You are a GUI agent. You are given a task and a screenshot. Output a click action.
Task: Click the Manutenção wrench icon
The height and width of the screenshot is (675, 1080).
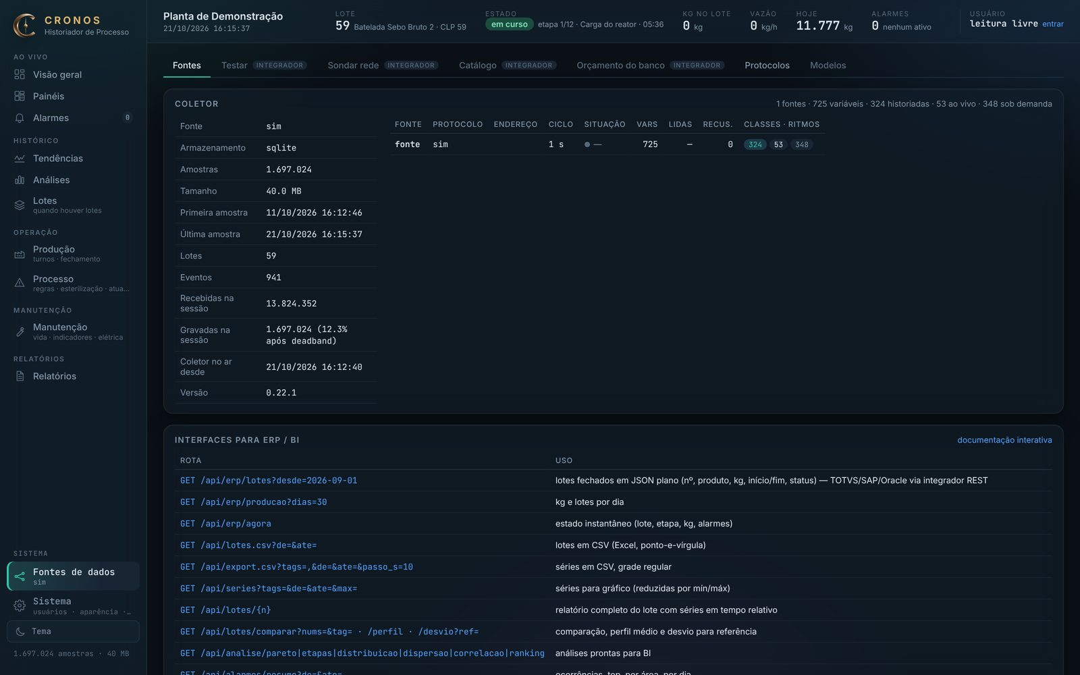coord(20,331)
